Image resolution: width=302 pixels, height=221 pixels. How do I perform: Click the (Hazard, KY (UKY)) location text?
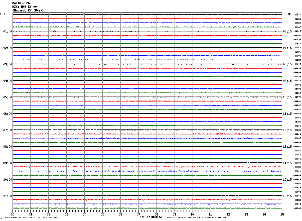(28, 10)
